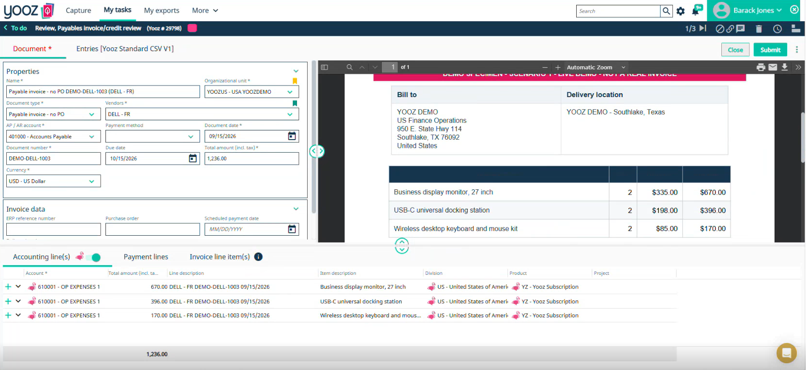Switch to the Capture tab
The width and height of the screenshot is (806, 370).
point(78,11)
